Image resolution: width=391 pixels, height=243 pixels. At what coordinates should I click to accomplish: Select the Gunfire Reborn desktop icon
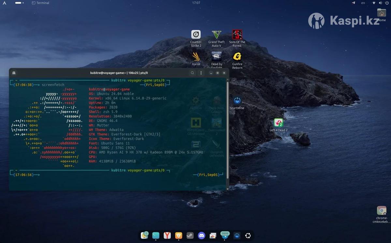click(x=237, y=57)
